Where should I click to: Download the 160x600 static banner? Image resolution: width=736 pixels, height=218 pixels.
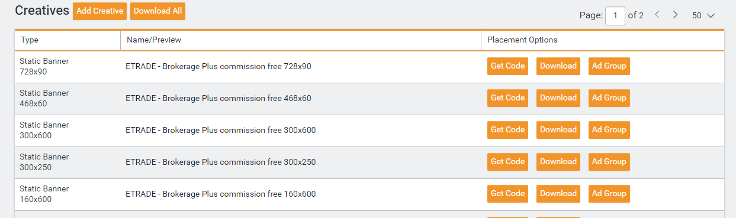[558, 194]
